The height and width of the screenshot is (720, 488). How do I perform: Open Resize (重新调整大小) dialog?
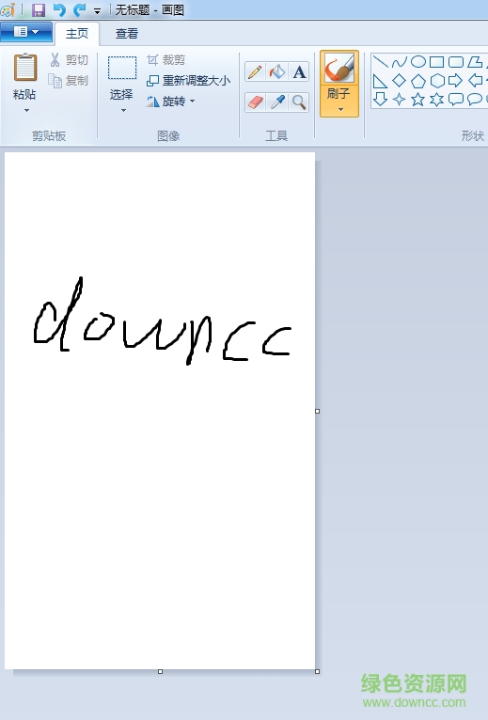tap(188, 81)
